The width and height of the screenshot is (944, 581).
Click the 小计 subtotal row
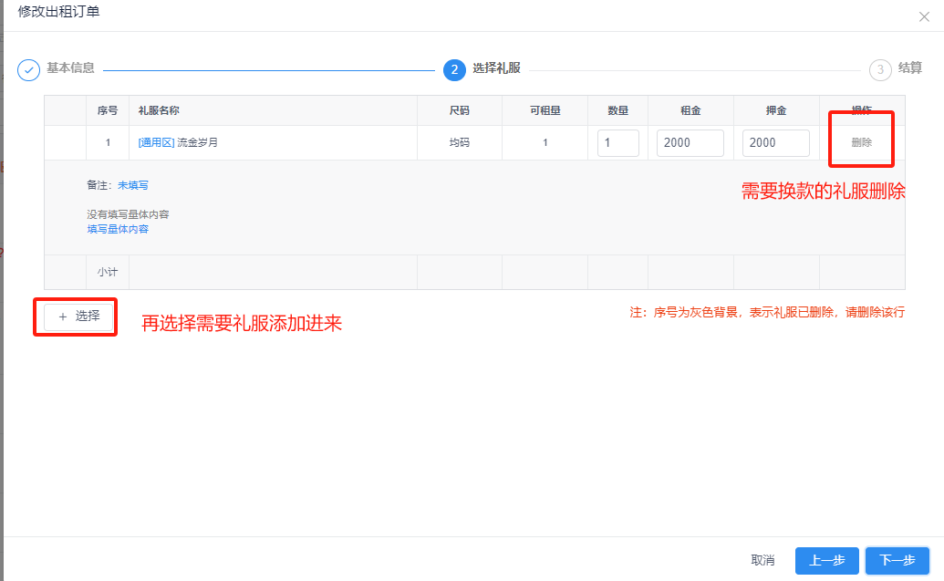pos(107,271)
